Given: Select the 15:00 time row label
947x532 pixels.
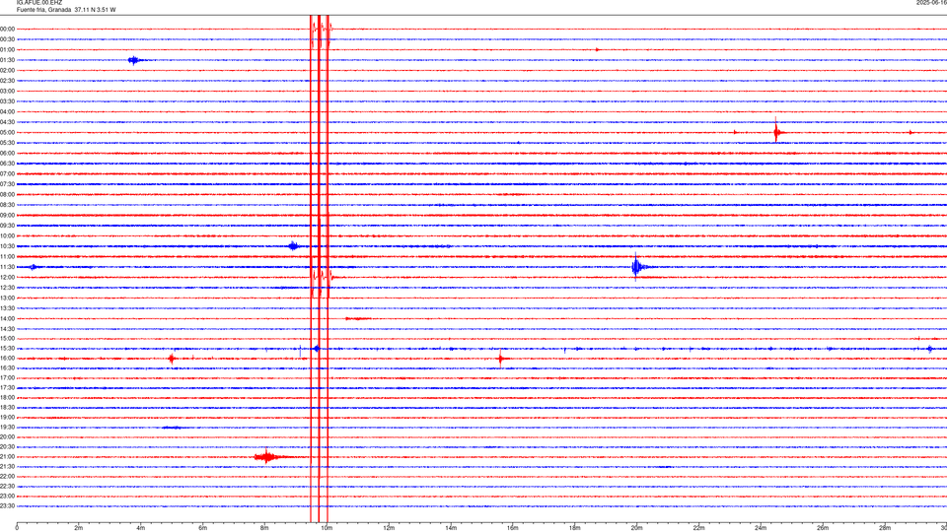Looking at the screenshot, I should (7, 338).
